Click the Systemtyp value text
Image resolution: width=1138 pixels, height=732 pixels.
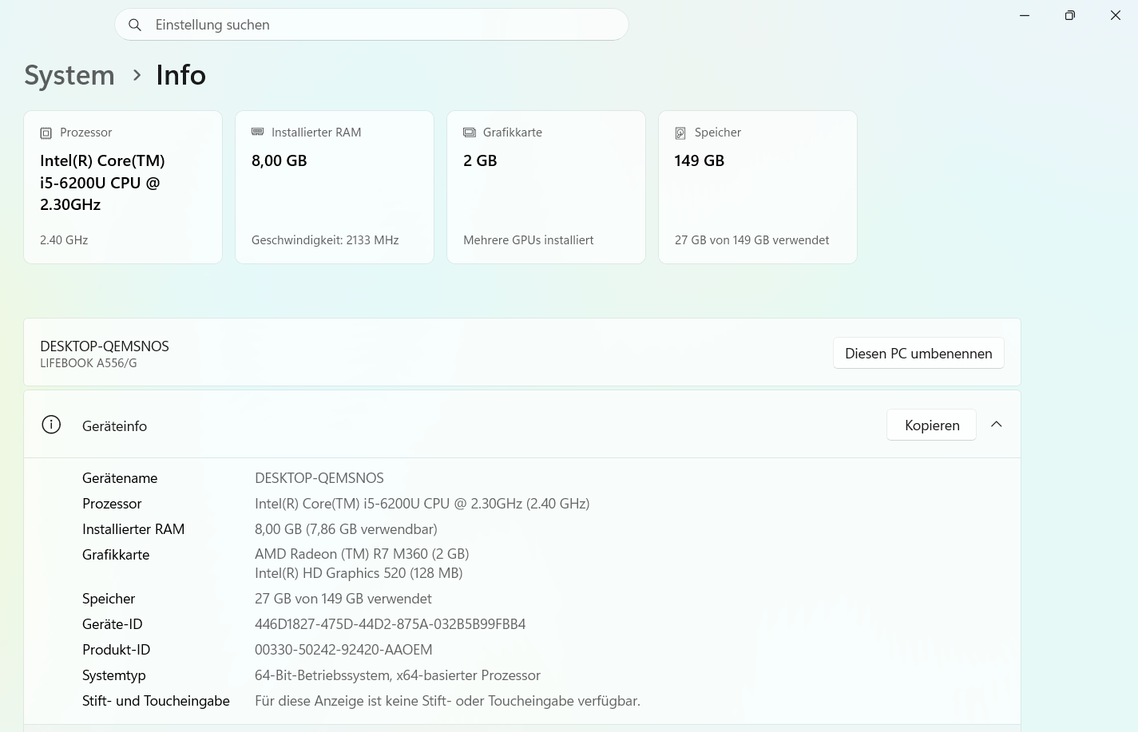[398, 675]
